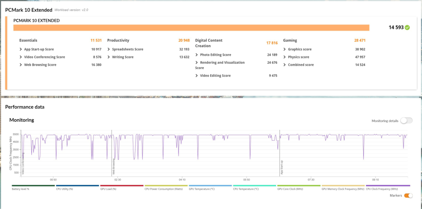The height and width of the screenshot is (209, 422).
Task: Click the Physics score value 47 957
Action: (360, 57)
